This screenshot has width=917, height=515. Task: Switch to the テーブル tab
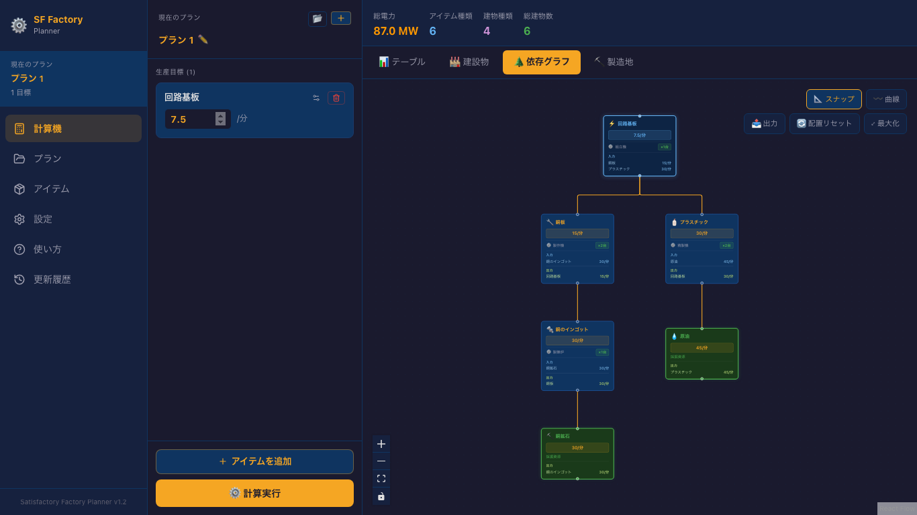[401, 62]
